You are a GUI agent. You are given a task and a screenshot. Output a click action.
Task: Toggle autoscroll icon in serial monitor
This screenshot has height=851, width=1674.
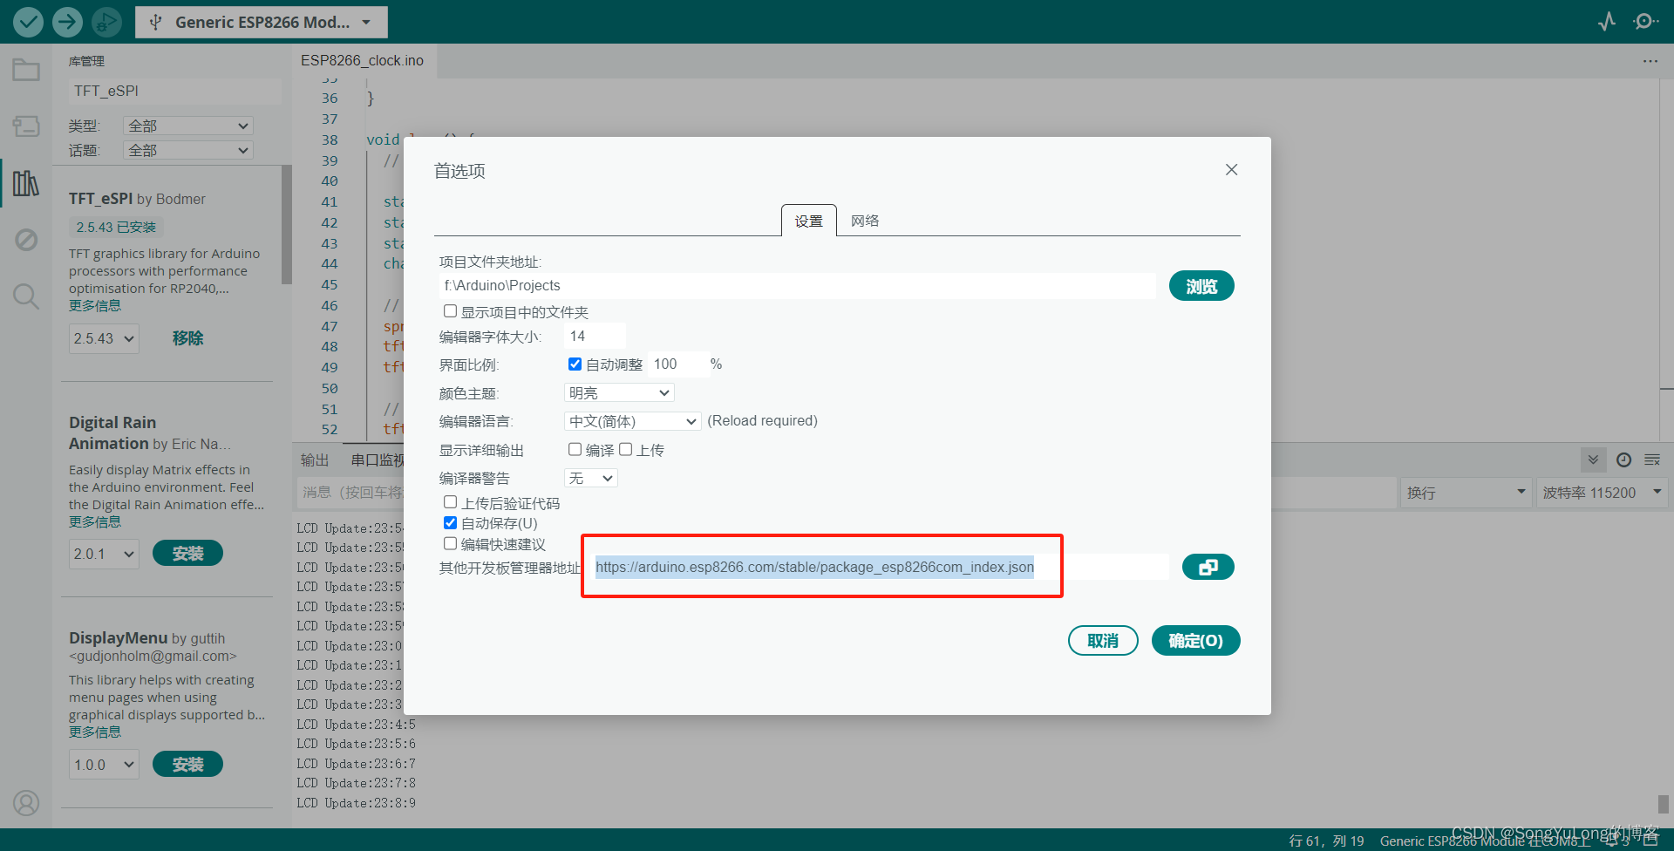point(1593,460)
